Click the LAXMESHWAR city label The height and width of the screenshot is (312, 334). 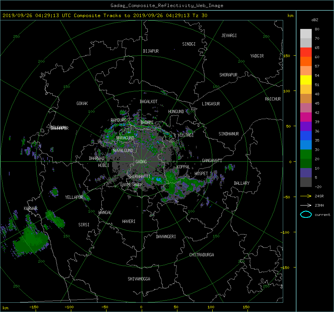click(131, 185)
